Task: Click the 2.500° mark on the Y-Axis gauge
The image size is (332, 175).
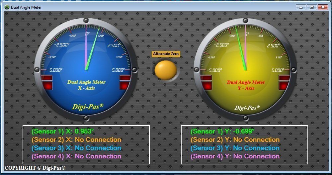Action: tap(274, 45)
